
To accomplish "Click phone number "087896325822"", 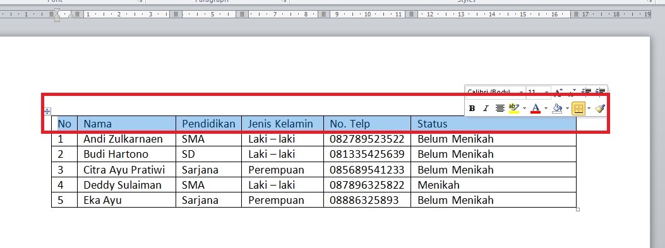I will (x=367, y=185).
